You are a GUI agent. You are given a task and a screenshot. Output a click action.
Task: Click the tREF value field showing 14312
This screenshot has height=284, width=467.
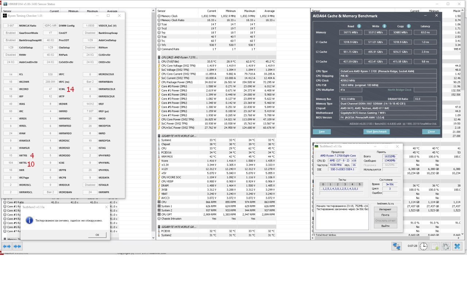click(x=90, y=104)
